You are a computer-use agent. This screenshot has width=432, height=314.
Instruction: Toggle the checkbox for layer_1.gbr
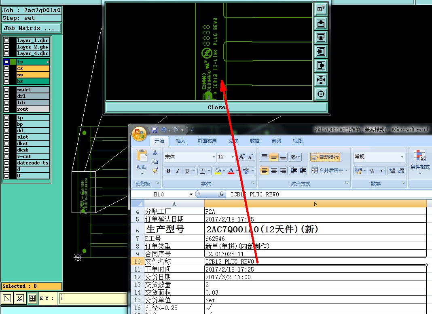click(x=6, y=40)
